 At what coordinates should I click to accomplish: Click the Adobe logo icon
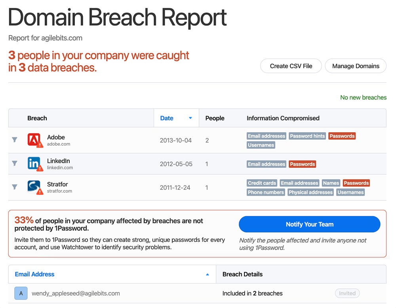coord(34,140)
